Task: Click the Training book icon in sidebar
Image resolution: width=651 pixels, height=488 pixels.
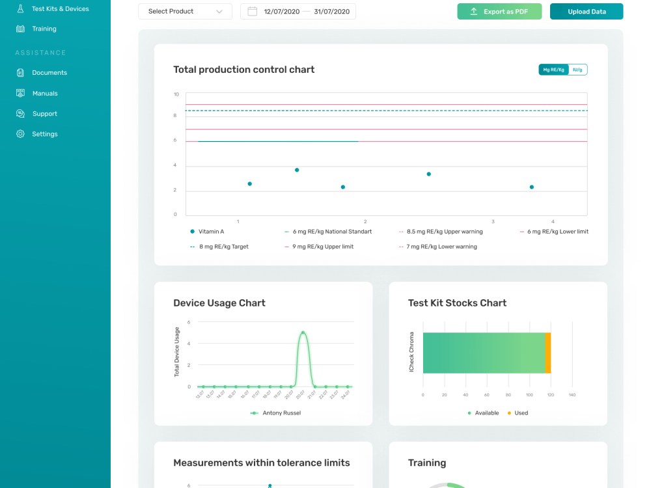Action: [20, 29]
